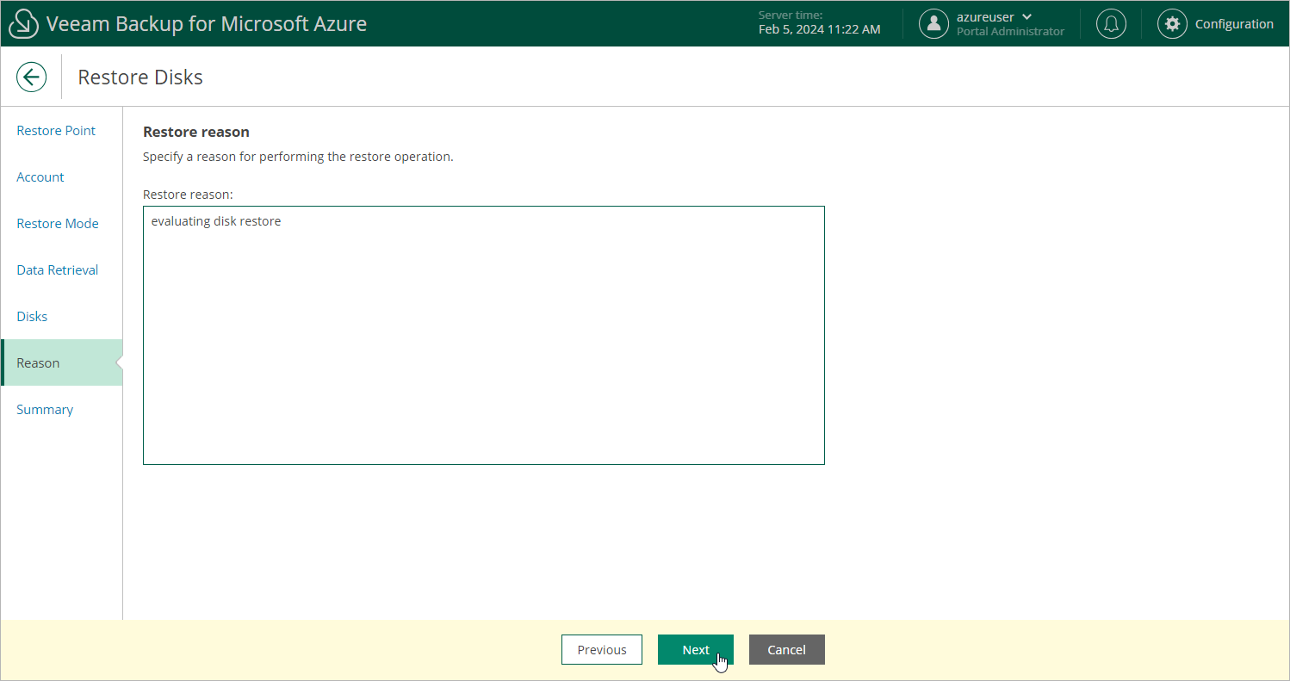Expand the azureuser account dropdown arrow
This screenshot has width=1290, height=681.
(x=1026, y=17)
